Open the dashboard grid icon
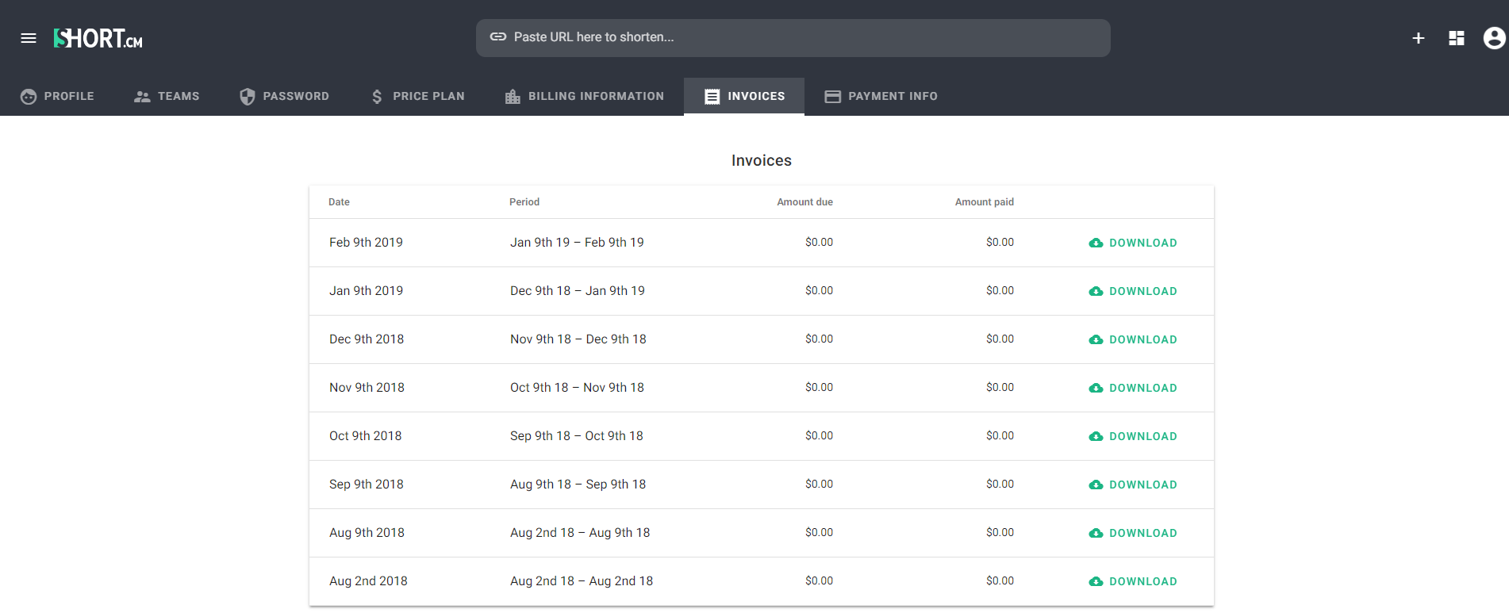Image resolution: width=1509 pixels, height=613 pixels. click(x=1457, y=38)
